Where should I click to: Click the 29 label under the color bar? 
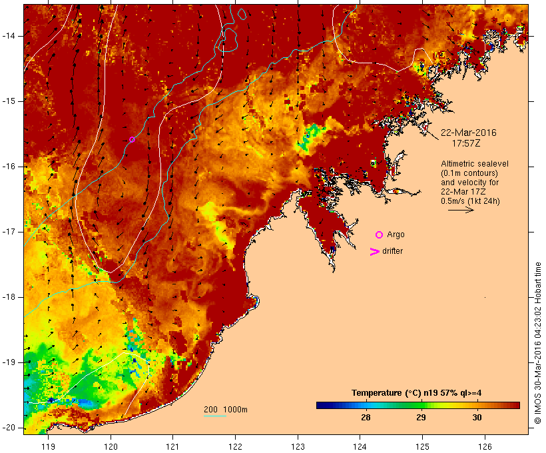pyautogui.click(x=421, y=418)
